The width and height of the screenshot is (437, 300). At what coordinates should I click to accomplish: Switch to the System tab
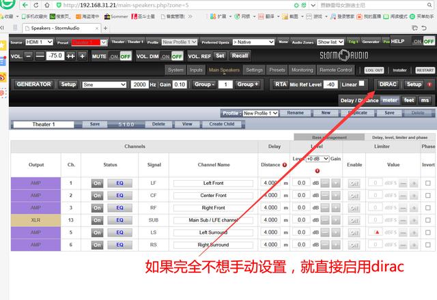(x=175, y=70)
